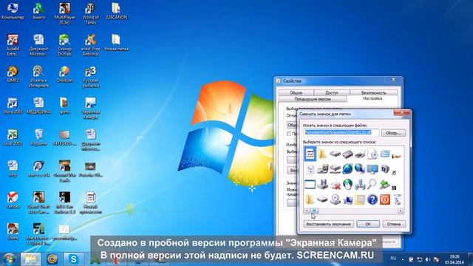The height and width of the screenshot is (266, 473).
Task: Choose the first globe icon in second row
Action: (347, 169)
